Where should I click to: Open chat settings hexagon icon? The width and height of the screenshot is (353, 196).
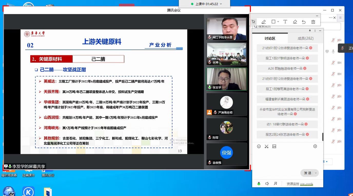(x=315, y=146)
